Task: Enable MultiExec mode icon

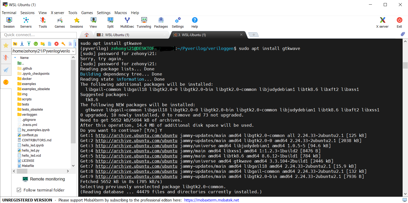Action: point(127,22)
